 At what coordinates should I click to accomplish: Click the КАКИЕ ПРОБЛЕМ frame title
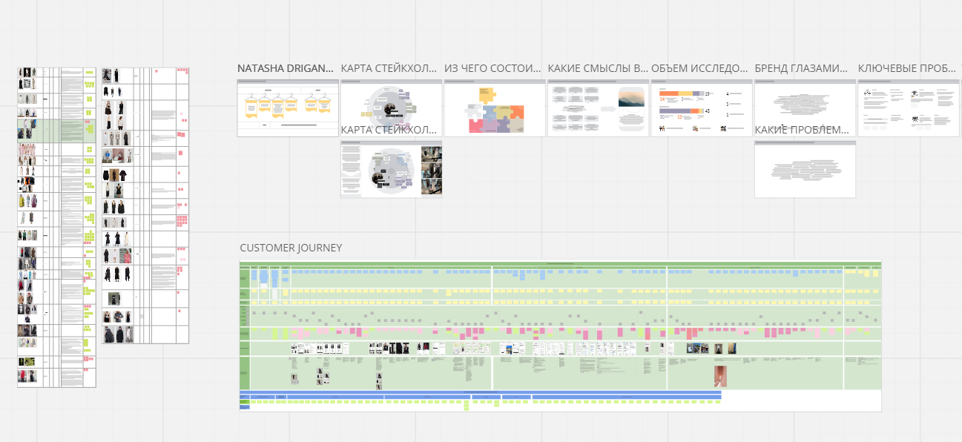pyautogui.click(x=801, y=130)
